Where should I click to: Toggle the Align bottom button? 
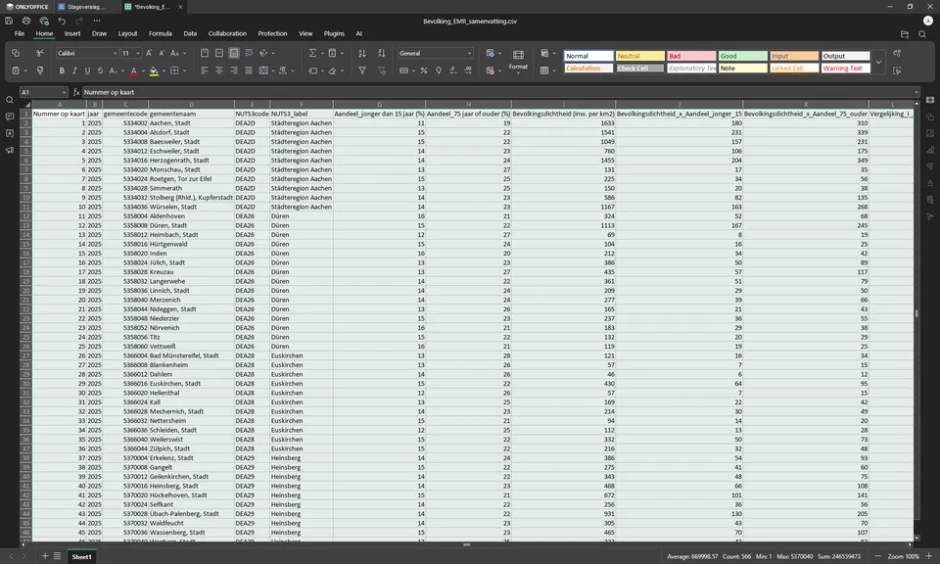[234, 53]
